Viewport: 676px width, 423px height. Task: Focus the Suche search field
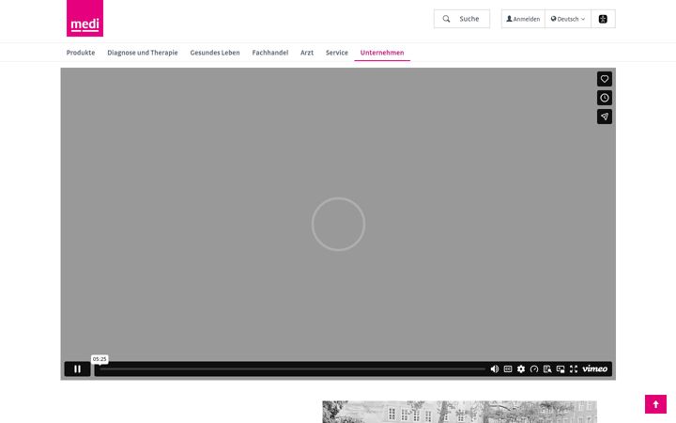(x=462, y=19)
